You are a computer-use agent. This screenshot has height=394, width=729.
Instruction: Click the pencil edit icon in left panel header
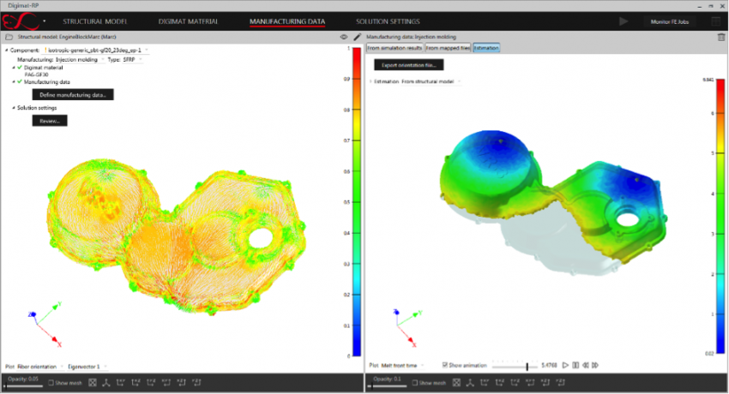coord(357,37)
